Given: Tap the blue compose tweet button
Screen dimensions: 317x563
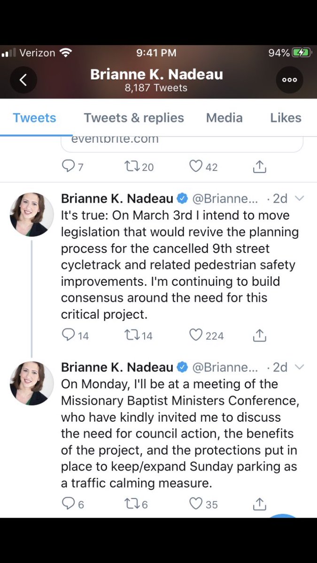Looking at the screenshot, I should pos(283,516).
